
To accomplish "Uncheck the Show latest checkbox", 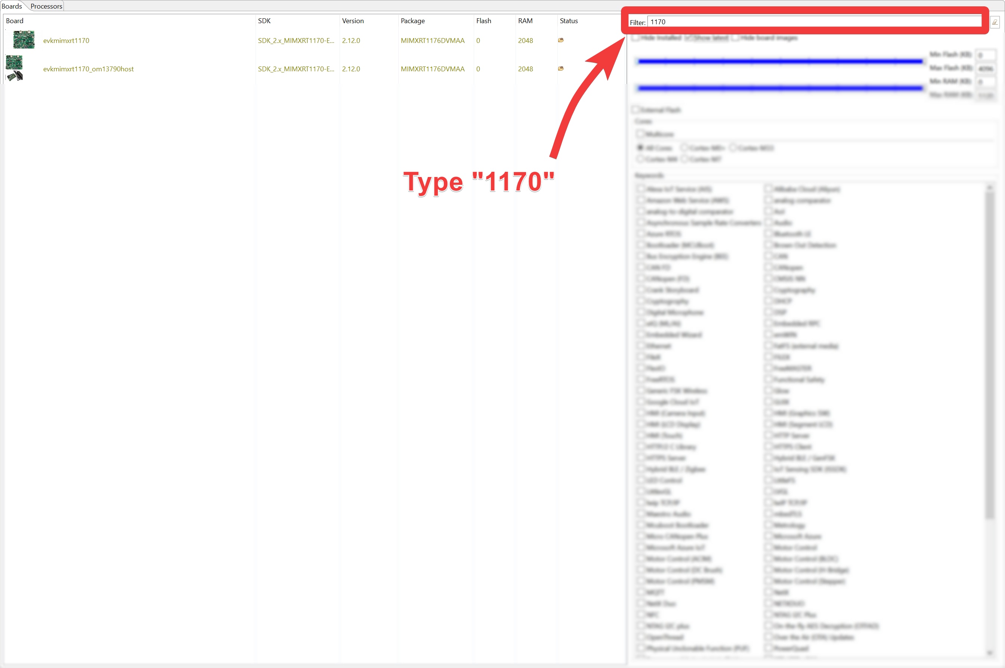I will coord(689,38).
